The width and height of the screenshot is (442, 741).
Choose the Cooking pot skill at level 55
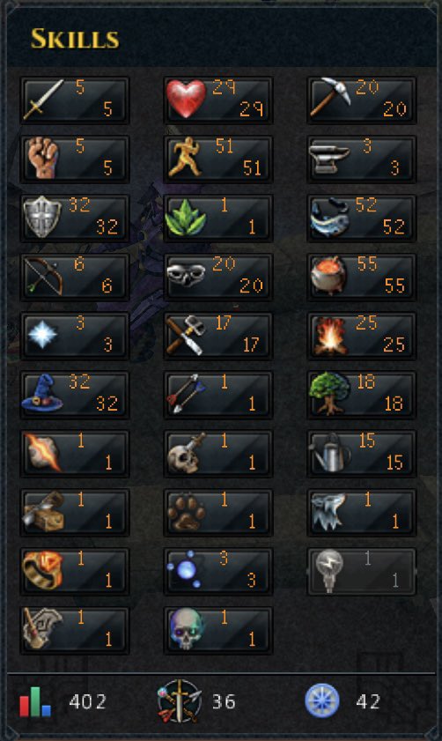click(x=362, y=277)
